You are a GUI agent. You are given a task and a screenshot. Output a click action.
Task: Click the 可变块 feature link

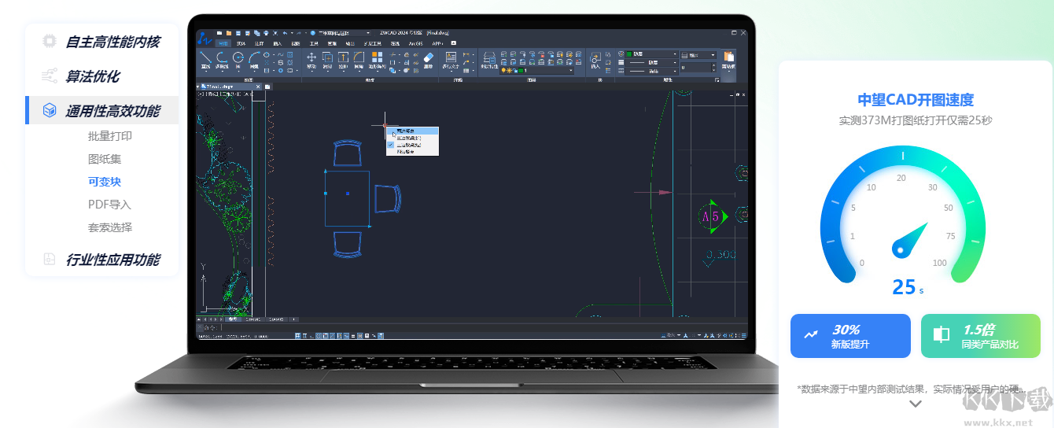click(x=105, y=182)
